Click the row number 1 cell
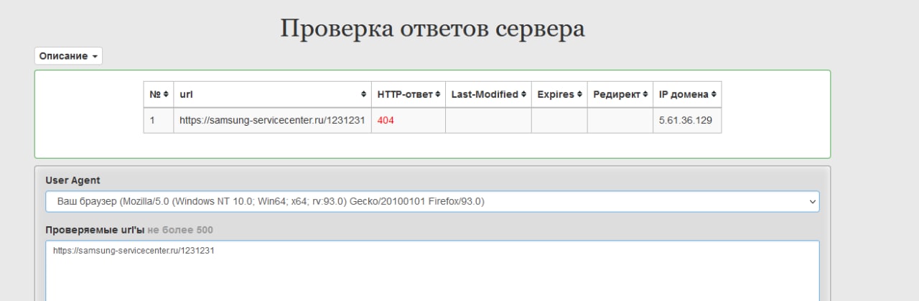The width and height of the screenshot is (919, 301). 159,121
